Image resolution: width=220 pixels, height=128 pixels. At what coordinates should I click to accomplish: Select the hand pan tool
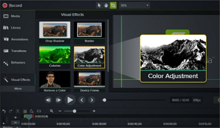[106, 5]
